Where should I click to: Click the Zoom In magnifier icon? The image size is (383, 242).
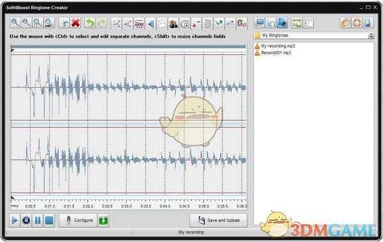(15, 23)
